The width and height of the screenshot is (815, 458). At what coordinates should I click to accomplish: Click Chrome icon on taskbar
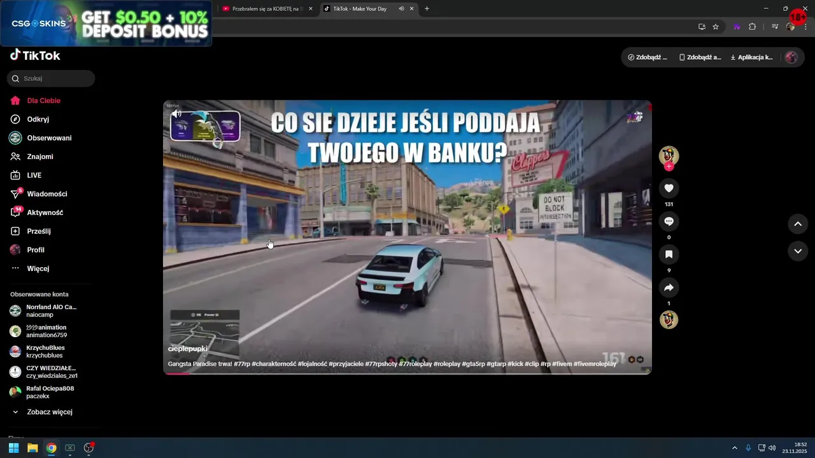click(x=51, y=448)
